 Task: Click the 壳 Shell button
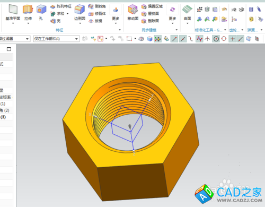[56, 21]
